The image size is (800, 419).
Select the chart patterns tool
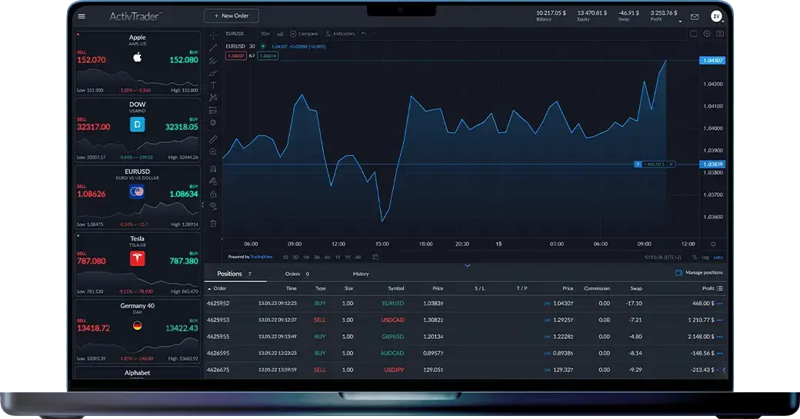coord(213,98)
